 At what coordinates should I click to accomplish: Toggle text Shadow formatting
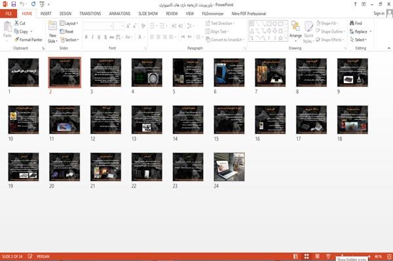[x=105, y=37]
